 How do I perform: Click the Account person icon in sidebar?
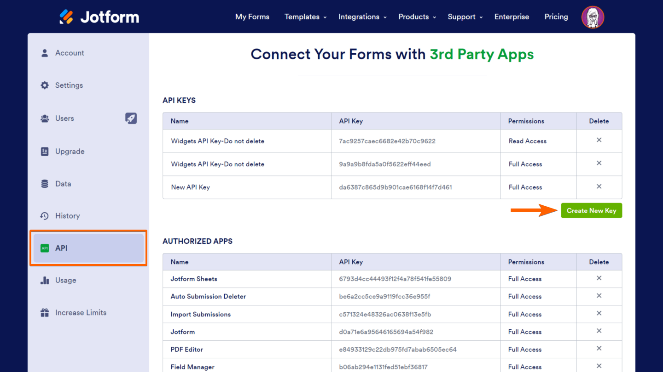pyautogui.click(x=45, y=53)
